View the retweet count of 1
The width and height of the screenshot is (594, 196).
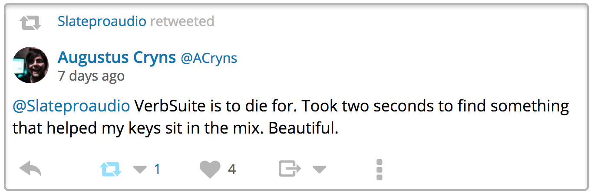tap(157, 169)
